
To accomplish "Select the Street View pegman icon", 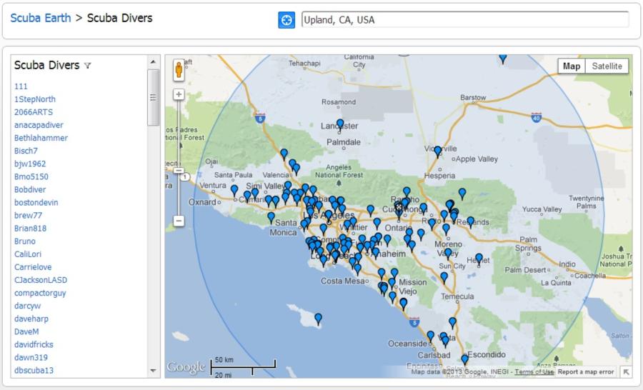I will (179, 70).
